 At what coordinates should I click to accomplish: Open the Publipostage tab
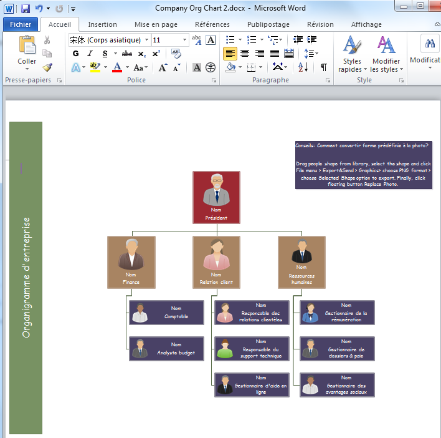click(x=268, y=24)
